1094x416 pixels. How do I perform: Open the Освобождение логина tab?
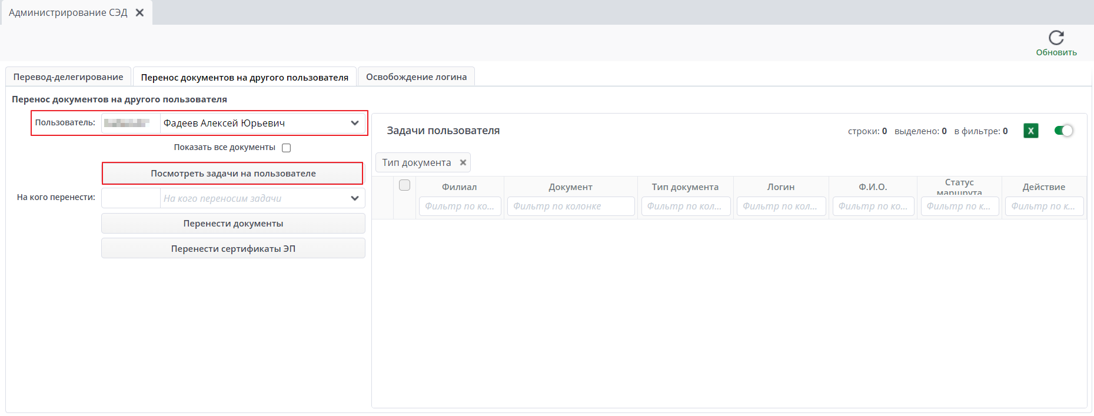coord(416,77)
